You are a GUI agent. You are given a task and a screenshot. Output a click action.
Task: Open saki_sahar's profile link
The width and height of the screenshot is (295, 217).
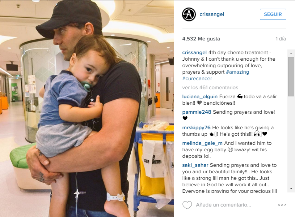[195, 165]
